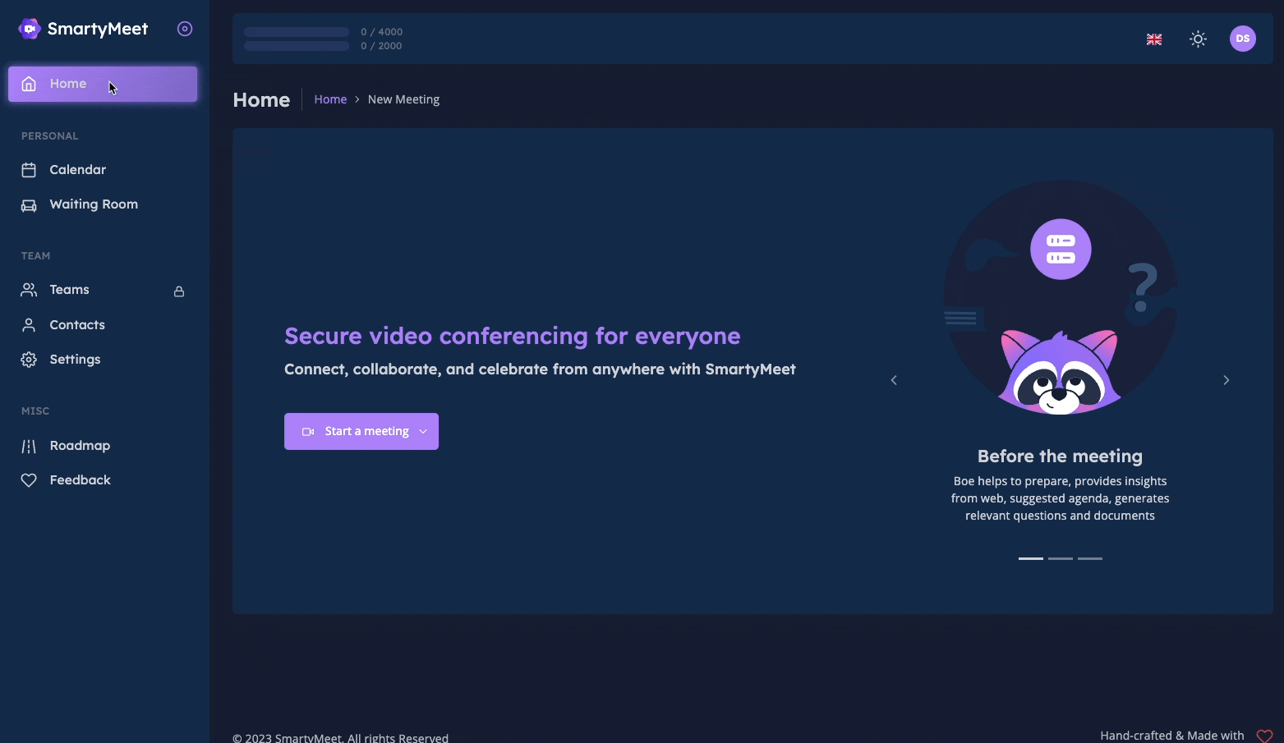Screen dimensions: 1284x743
Task: Click the video camera icon on Start a meeting
Action: click(308, 432)
